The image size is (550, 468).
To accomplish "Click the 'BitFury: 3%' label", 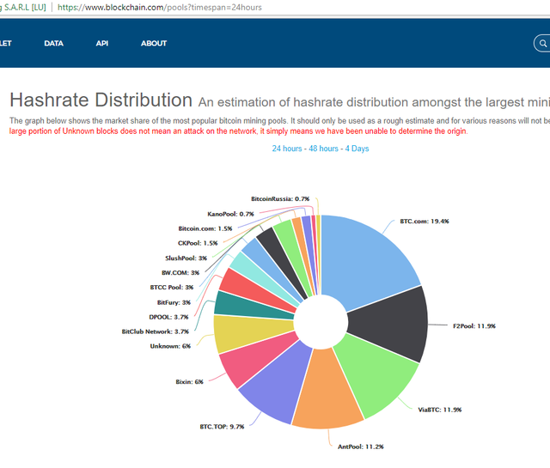I will 174,302.
